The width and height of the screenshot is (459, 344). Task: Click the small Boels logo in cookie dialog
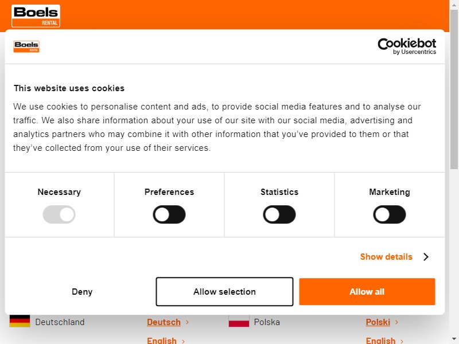tap(26, 46)
